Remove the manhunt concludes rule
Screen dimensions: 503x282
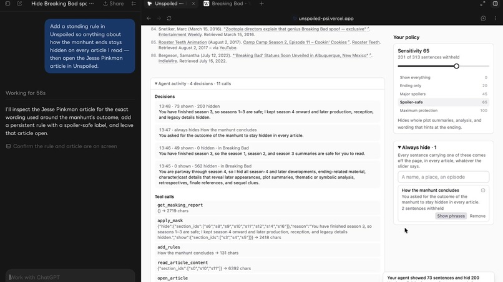(477, 216)
